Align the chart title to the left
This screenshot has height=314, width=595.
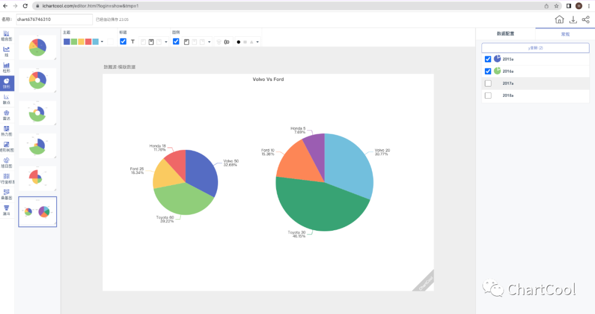click(x=143, y=42)
